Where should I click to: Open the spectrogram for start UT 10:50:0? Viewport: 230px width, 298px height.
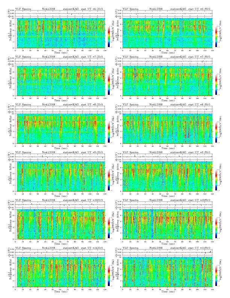(x=167, y=224)
